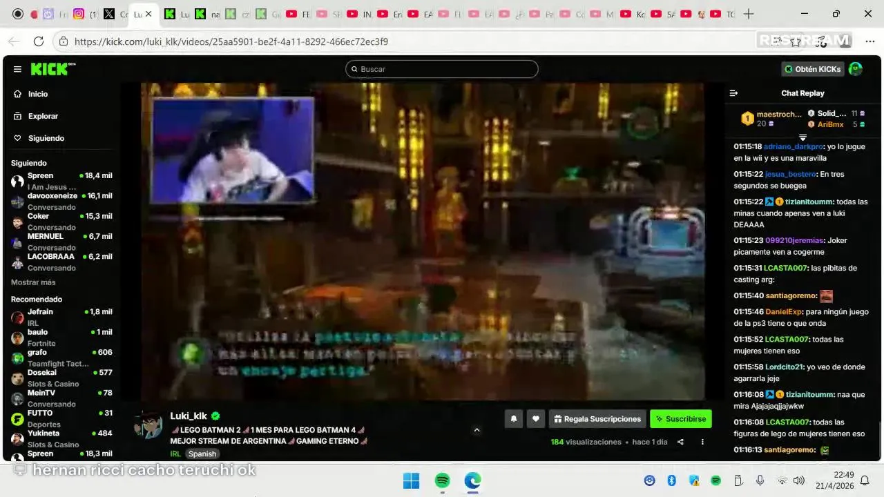Click adriano_darkpro username in chat
This screenshot has height=497, width=884.
pyautogui.click(x=794, y=146)
